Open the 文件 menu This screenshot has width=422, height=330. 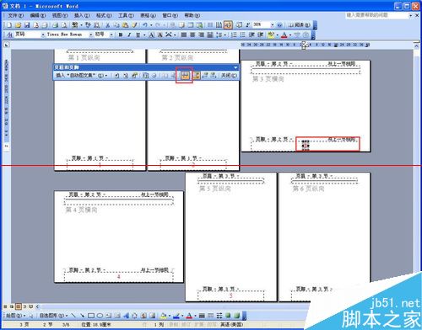click(x=16, y=15)
